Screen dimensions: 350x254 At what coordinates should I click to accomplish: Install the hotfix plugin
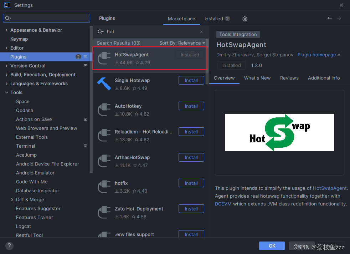tap(191, 183)
